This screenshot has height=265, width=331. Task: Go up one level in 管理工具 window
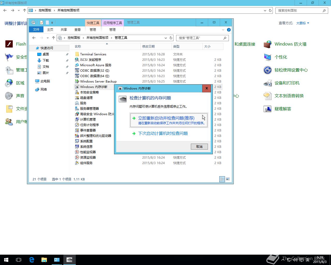click(x=54, y=38)
